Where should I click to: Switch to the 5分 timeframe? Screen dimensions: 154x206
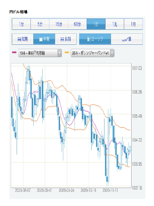point(40,24)
